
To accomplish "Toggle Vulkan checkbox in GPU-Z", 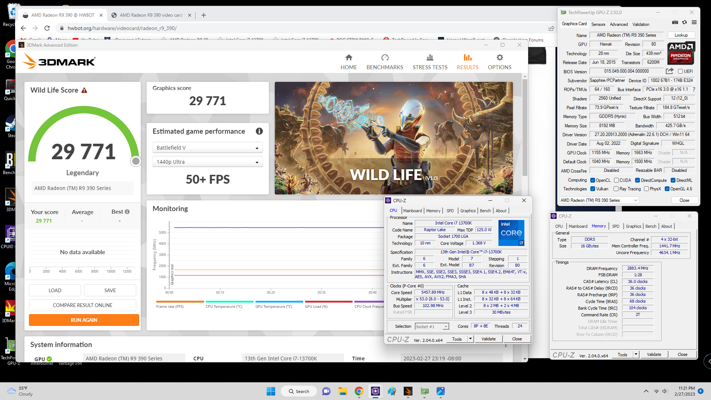I will click(592, 189).
